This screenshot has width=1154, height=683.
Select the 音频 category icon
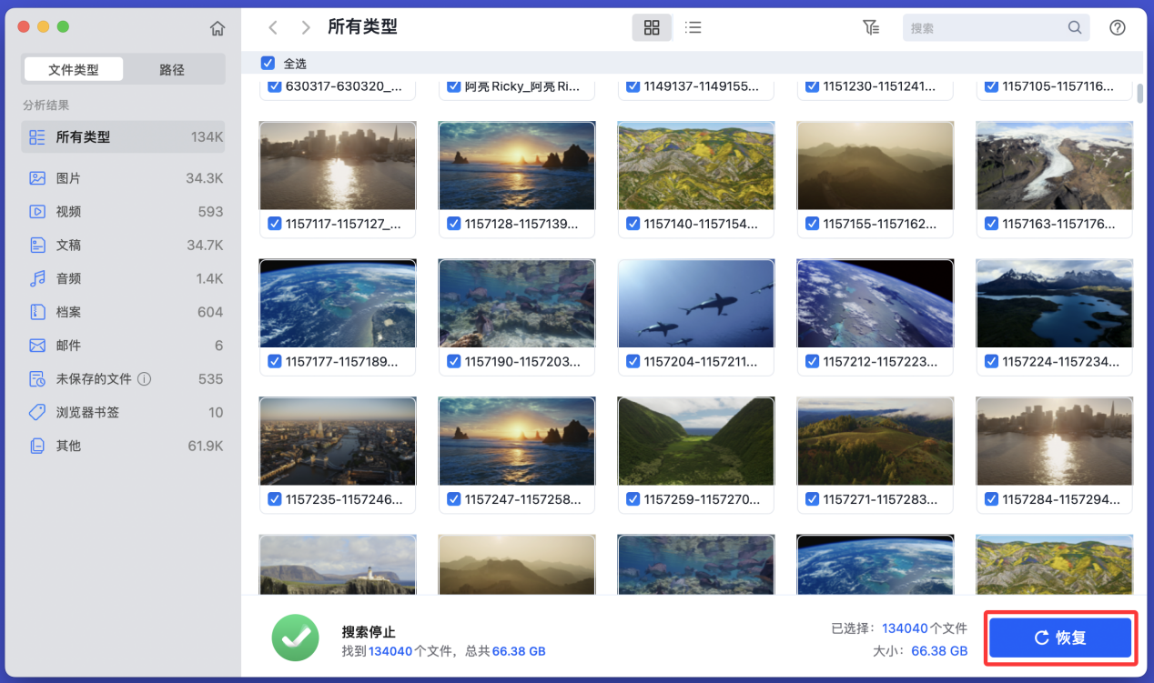[x=36, y=278]
